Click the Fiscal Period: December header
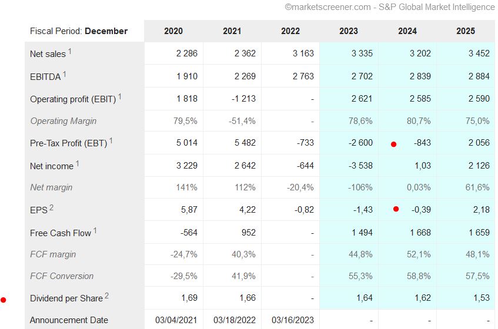 [79, 31]
